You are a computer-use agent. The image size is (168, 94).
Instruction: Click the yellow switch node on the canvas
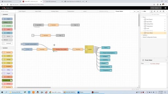click(x=89, y=49)
